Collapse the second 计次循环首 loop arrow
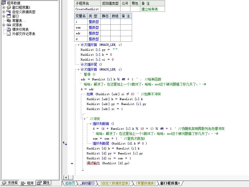Viewport: 249px width, 187px height. click(x=79, y=69)
